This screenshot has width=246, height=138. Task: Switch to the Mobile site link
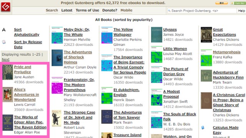(x=126, y=10)
